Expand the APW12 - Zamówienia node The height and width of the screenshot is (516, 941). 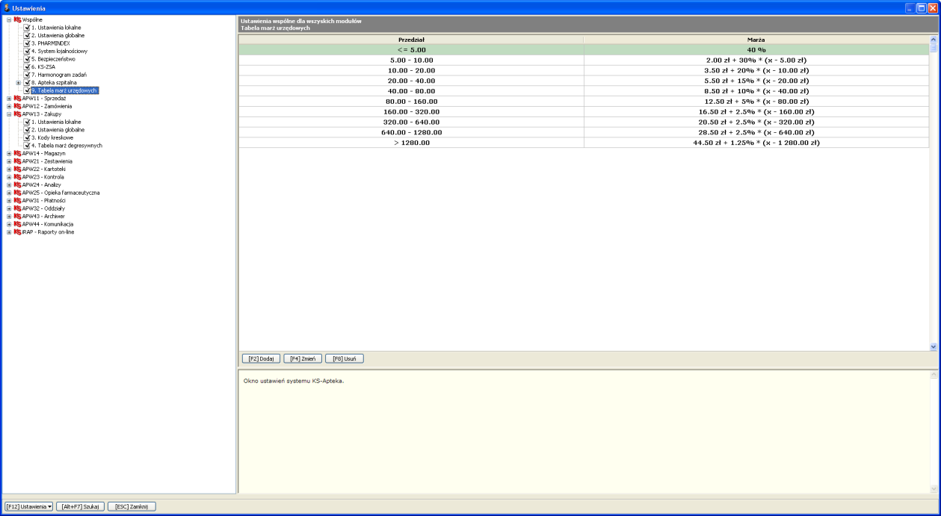(x=9, y=106)
